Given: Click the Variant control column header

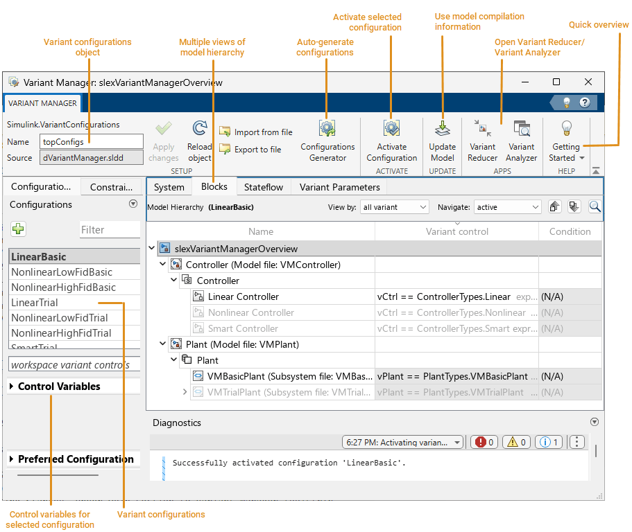Looking at the screenshot, I should [x=456, y=231].
